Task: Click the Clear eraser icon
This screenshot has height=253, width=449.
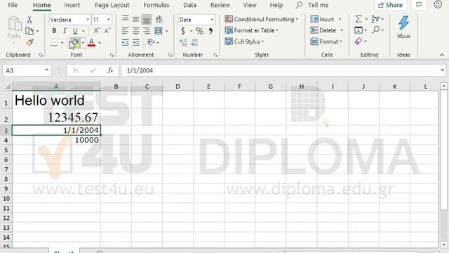Action: [x=358, y=41]
